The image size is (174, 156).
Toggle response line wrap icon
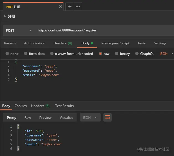108,117
